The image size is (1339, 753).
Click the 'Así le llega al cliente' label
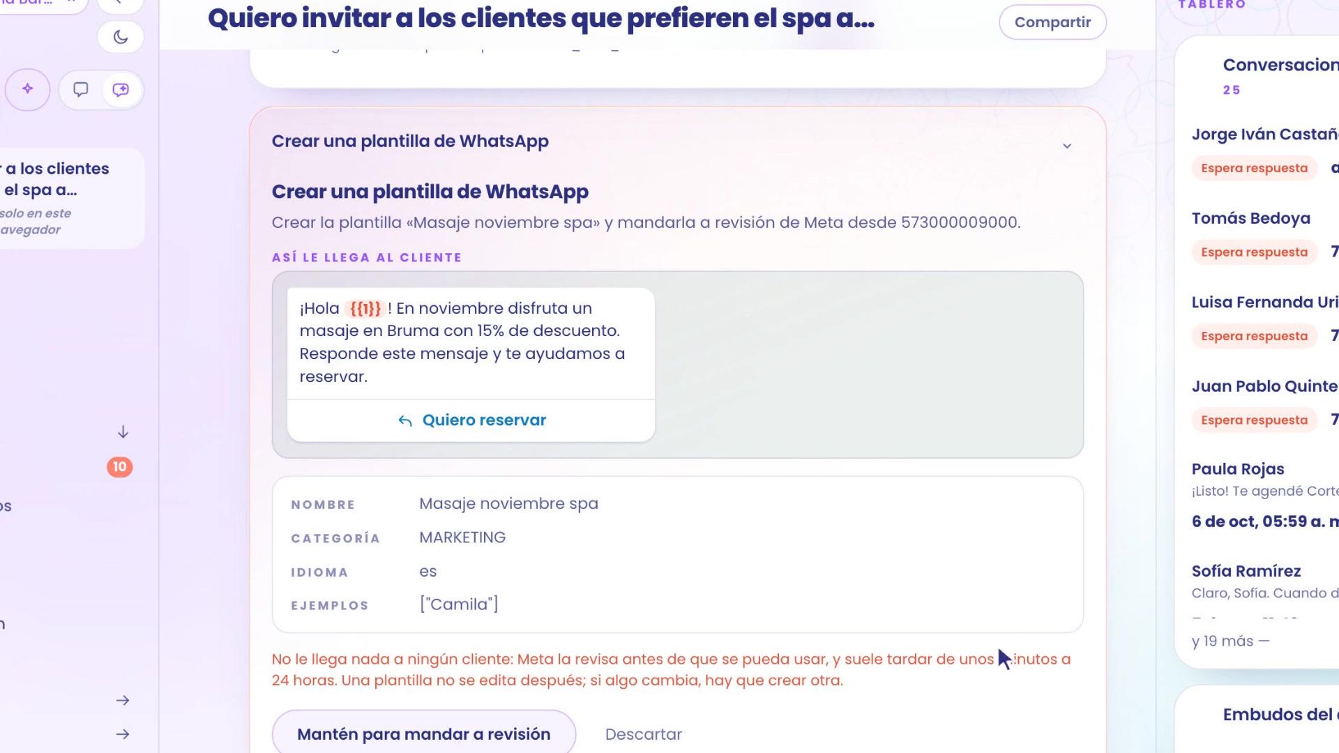pyautogui.click(x=367, y=257)
